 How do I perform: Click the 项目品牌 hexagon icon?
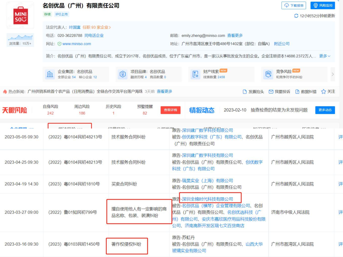[122, 74]
